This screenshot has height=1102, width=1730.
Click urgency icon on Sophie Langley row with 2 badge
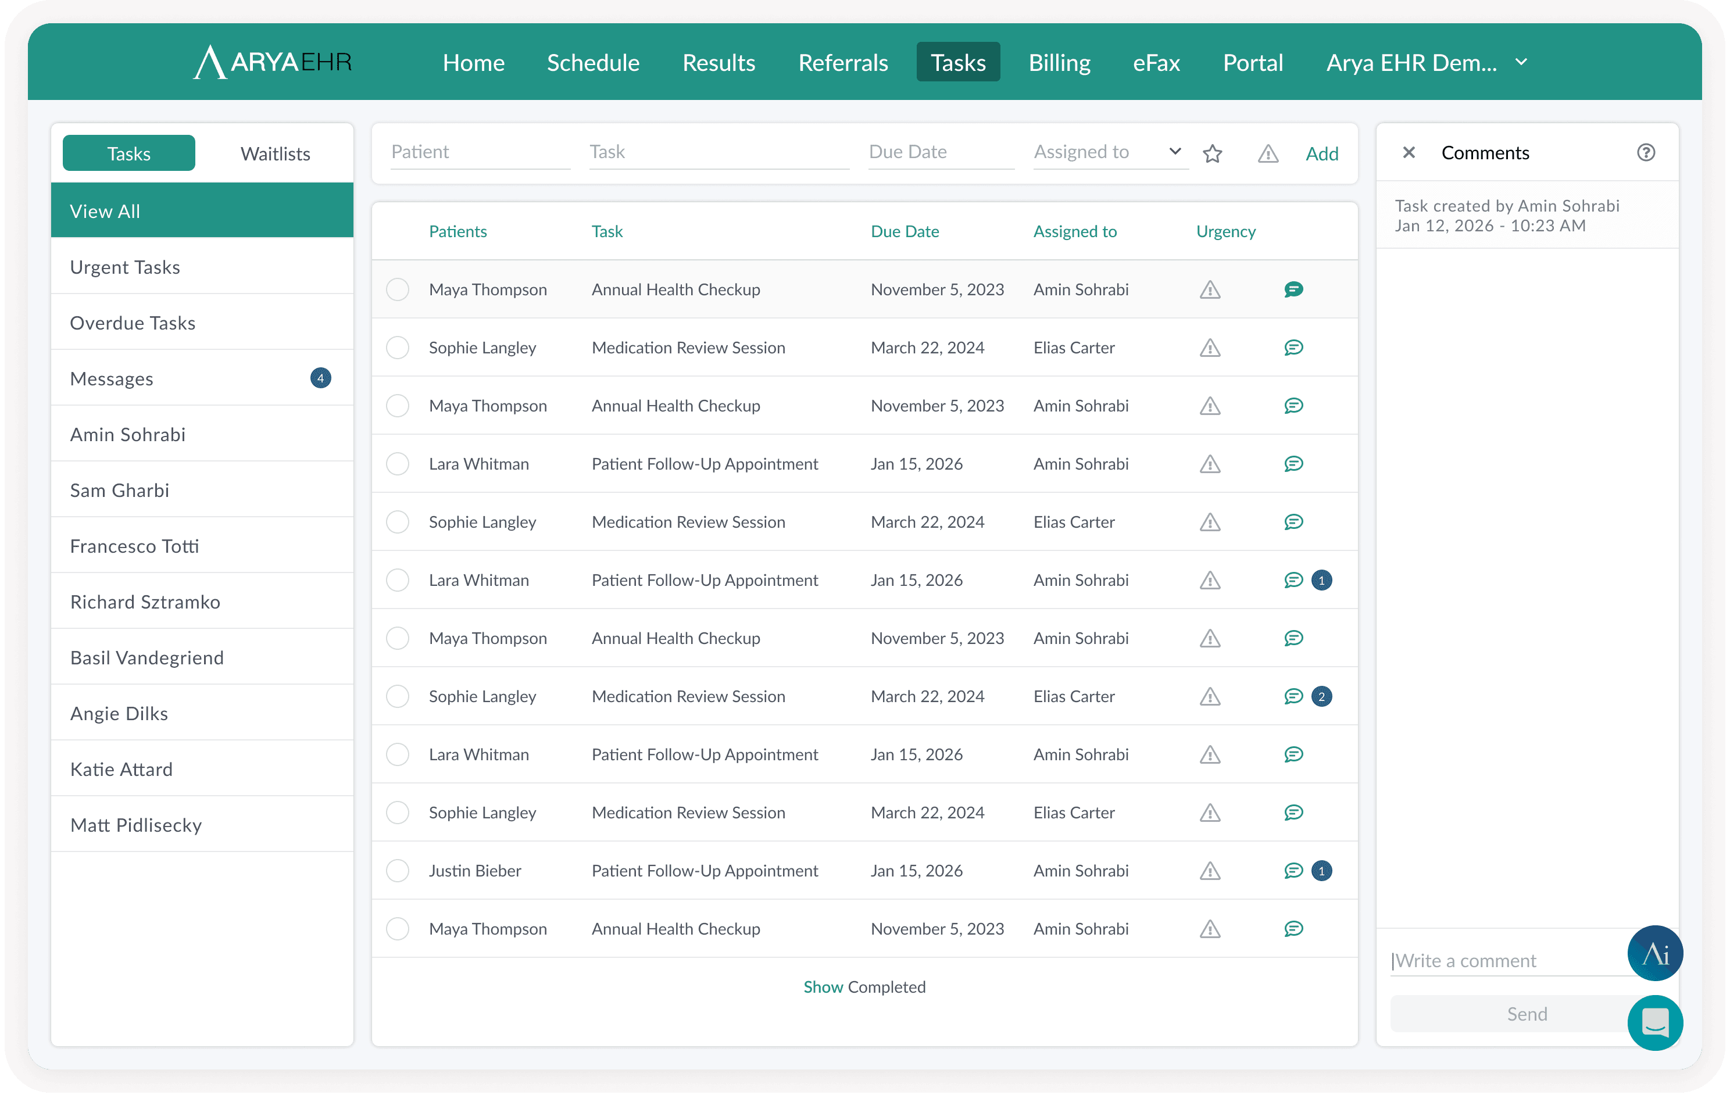click(1210, 696)
